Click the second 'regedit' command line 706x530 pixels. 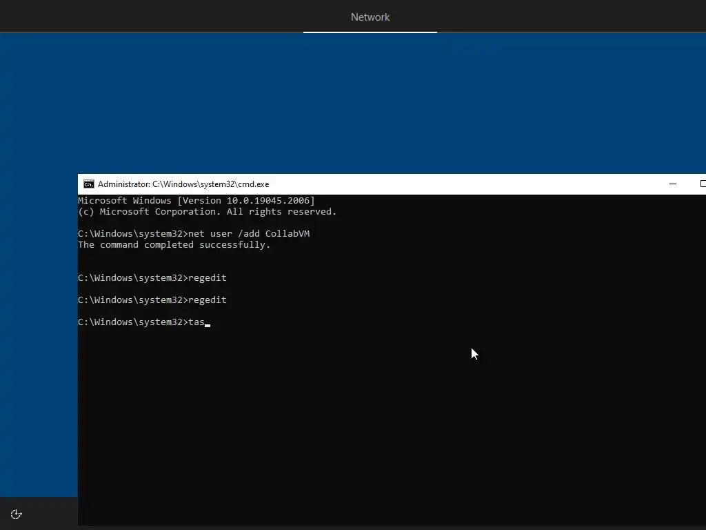point(152,300)
